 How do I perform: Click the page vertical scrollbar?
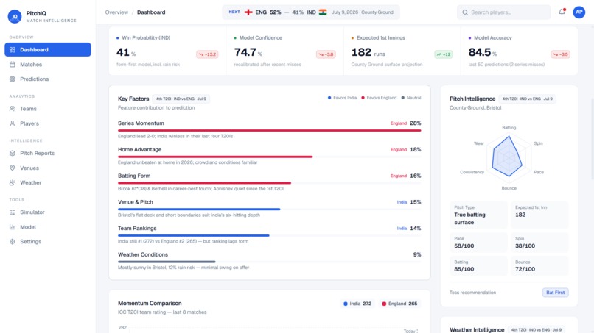[x=592, y=139]
